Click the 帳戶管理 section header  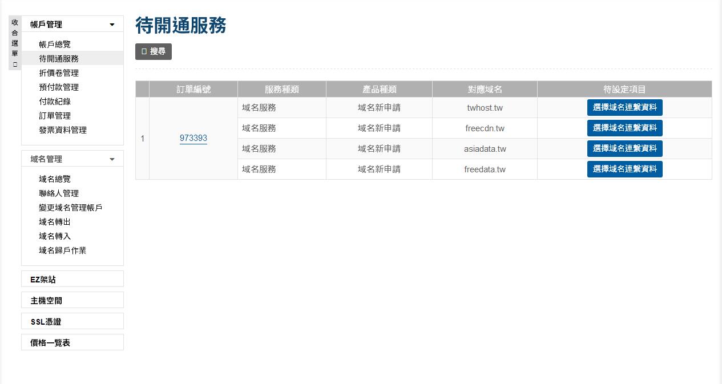[72, 24]
